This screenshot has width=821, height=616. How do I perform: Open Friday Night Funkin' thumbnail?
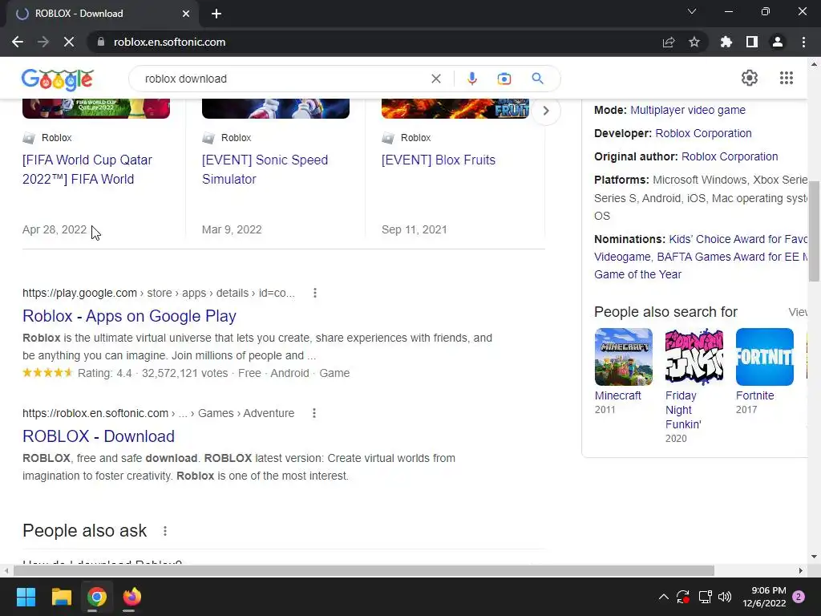point(694,357)
